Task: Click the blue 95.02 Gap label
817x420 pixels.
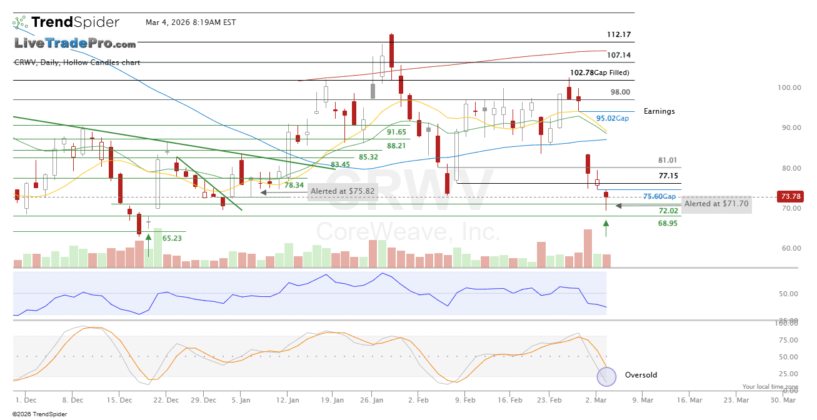Action: (612, 118)
